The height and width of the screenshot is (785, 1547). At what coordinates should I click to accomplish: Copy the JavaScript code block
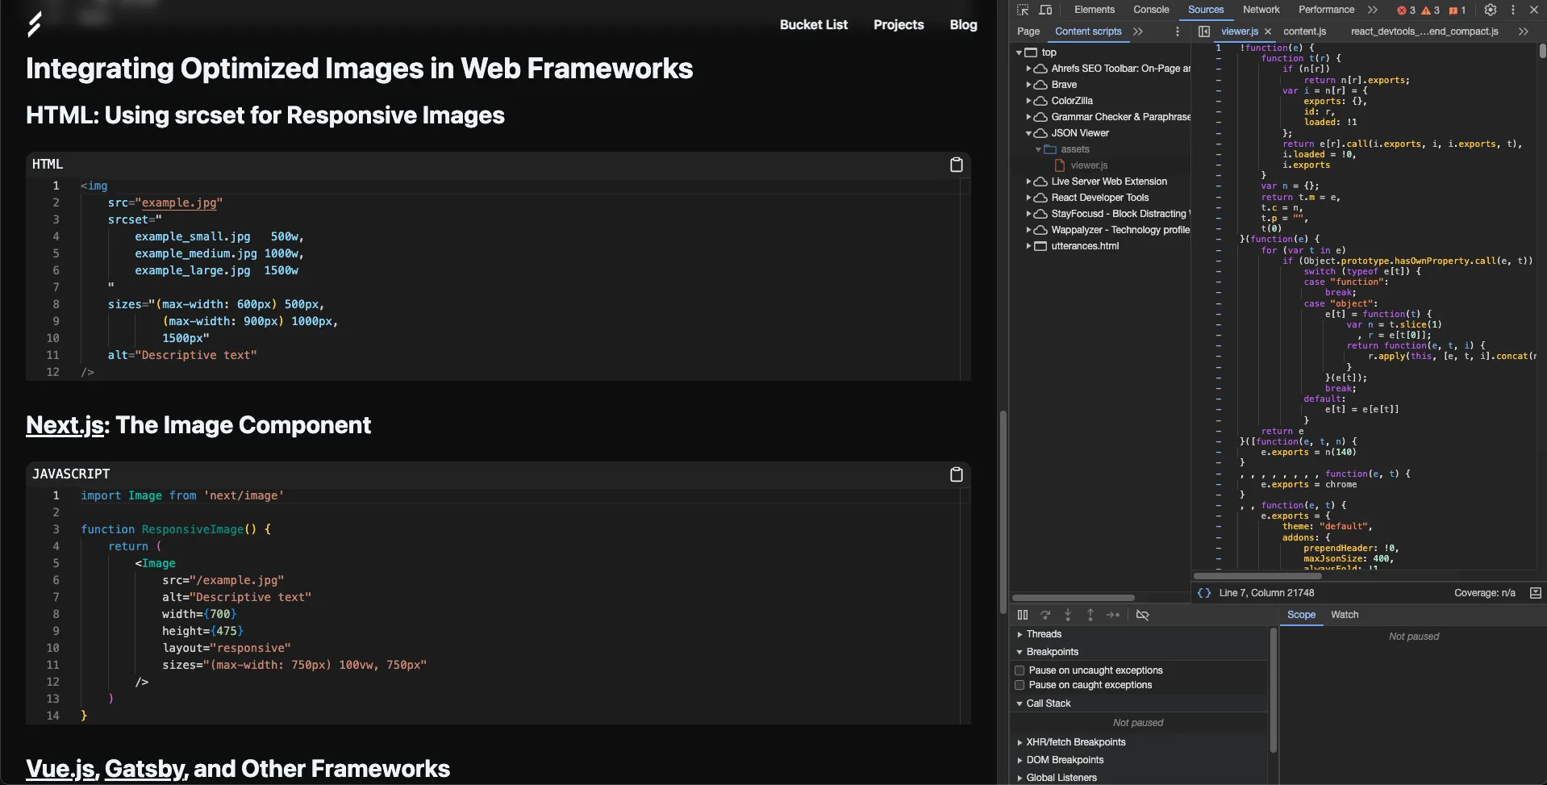(956, 474)
